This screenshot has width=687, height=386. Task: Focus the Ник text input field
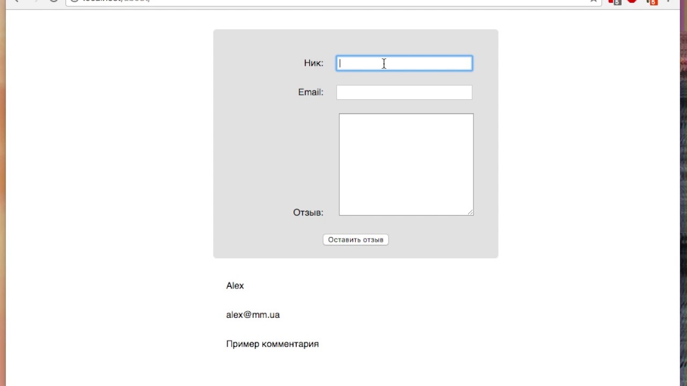click(x=404, y=63)
